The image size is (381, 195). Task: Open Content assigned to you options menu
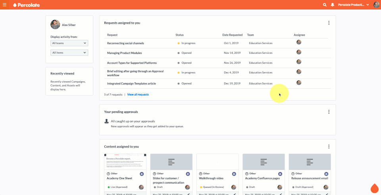point(329,147)
